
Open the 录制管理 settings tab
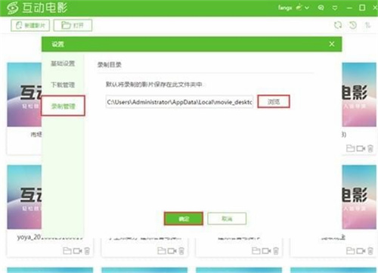(63, 106)
